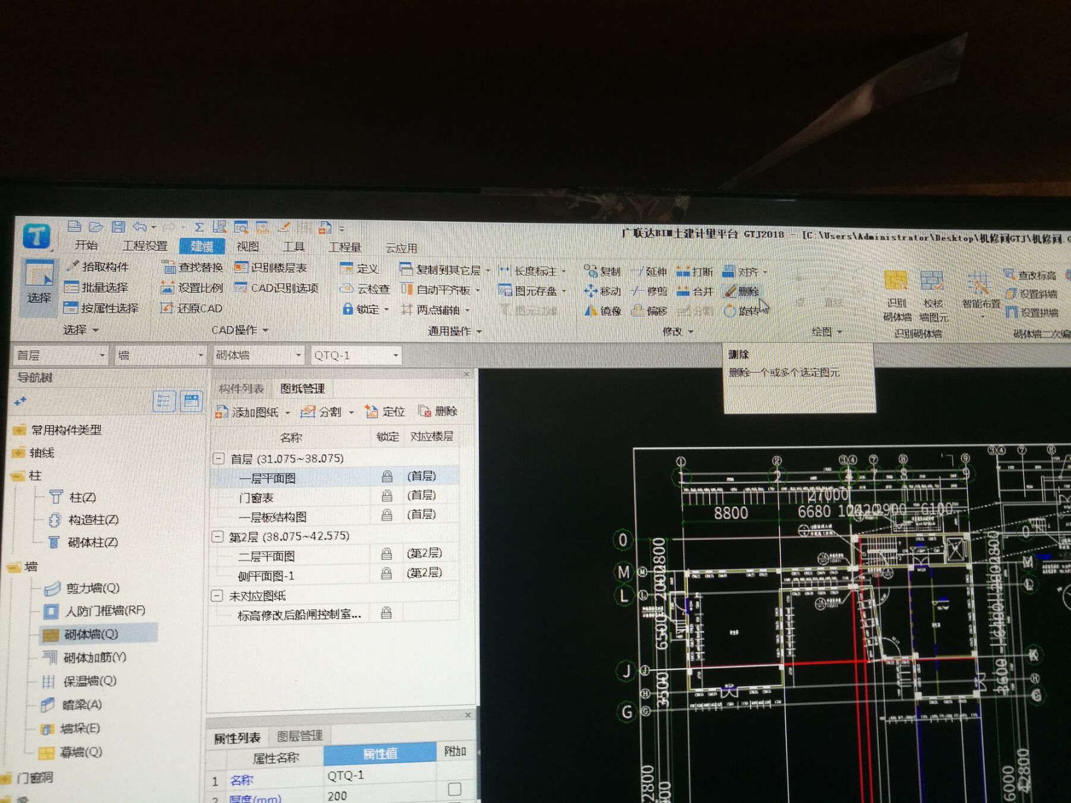Click the 偏移 offset tool
The image size is (1071, 803).
point(650,310)
